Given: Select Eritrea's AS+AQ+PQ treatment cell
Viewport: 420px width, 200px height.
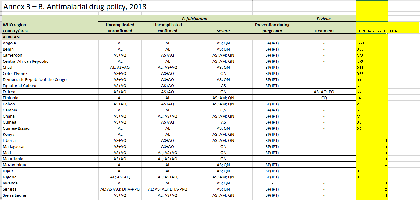Looking at the screenshot, I should coord(324,92).
